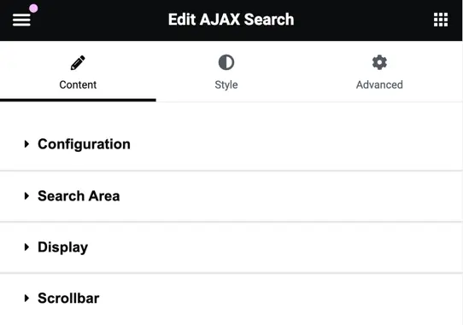Viewport: 463px width, 325px height.
Task: Click the active Content tab underline
Action: pos(78,101)
